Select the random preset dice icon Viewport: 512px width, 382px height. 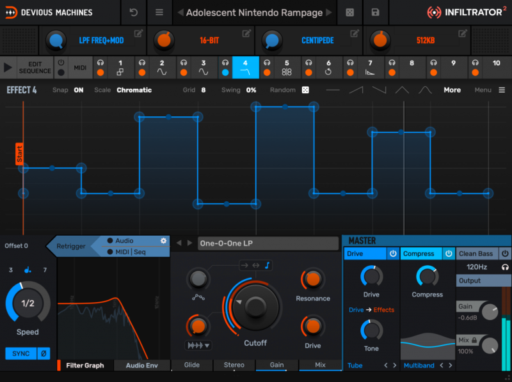tap(350, 13)
